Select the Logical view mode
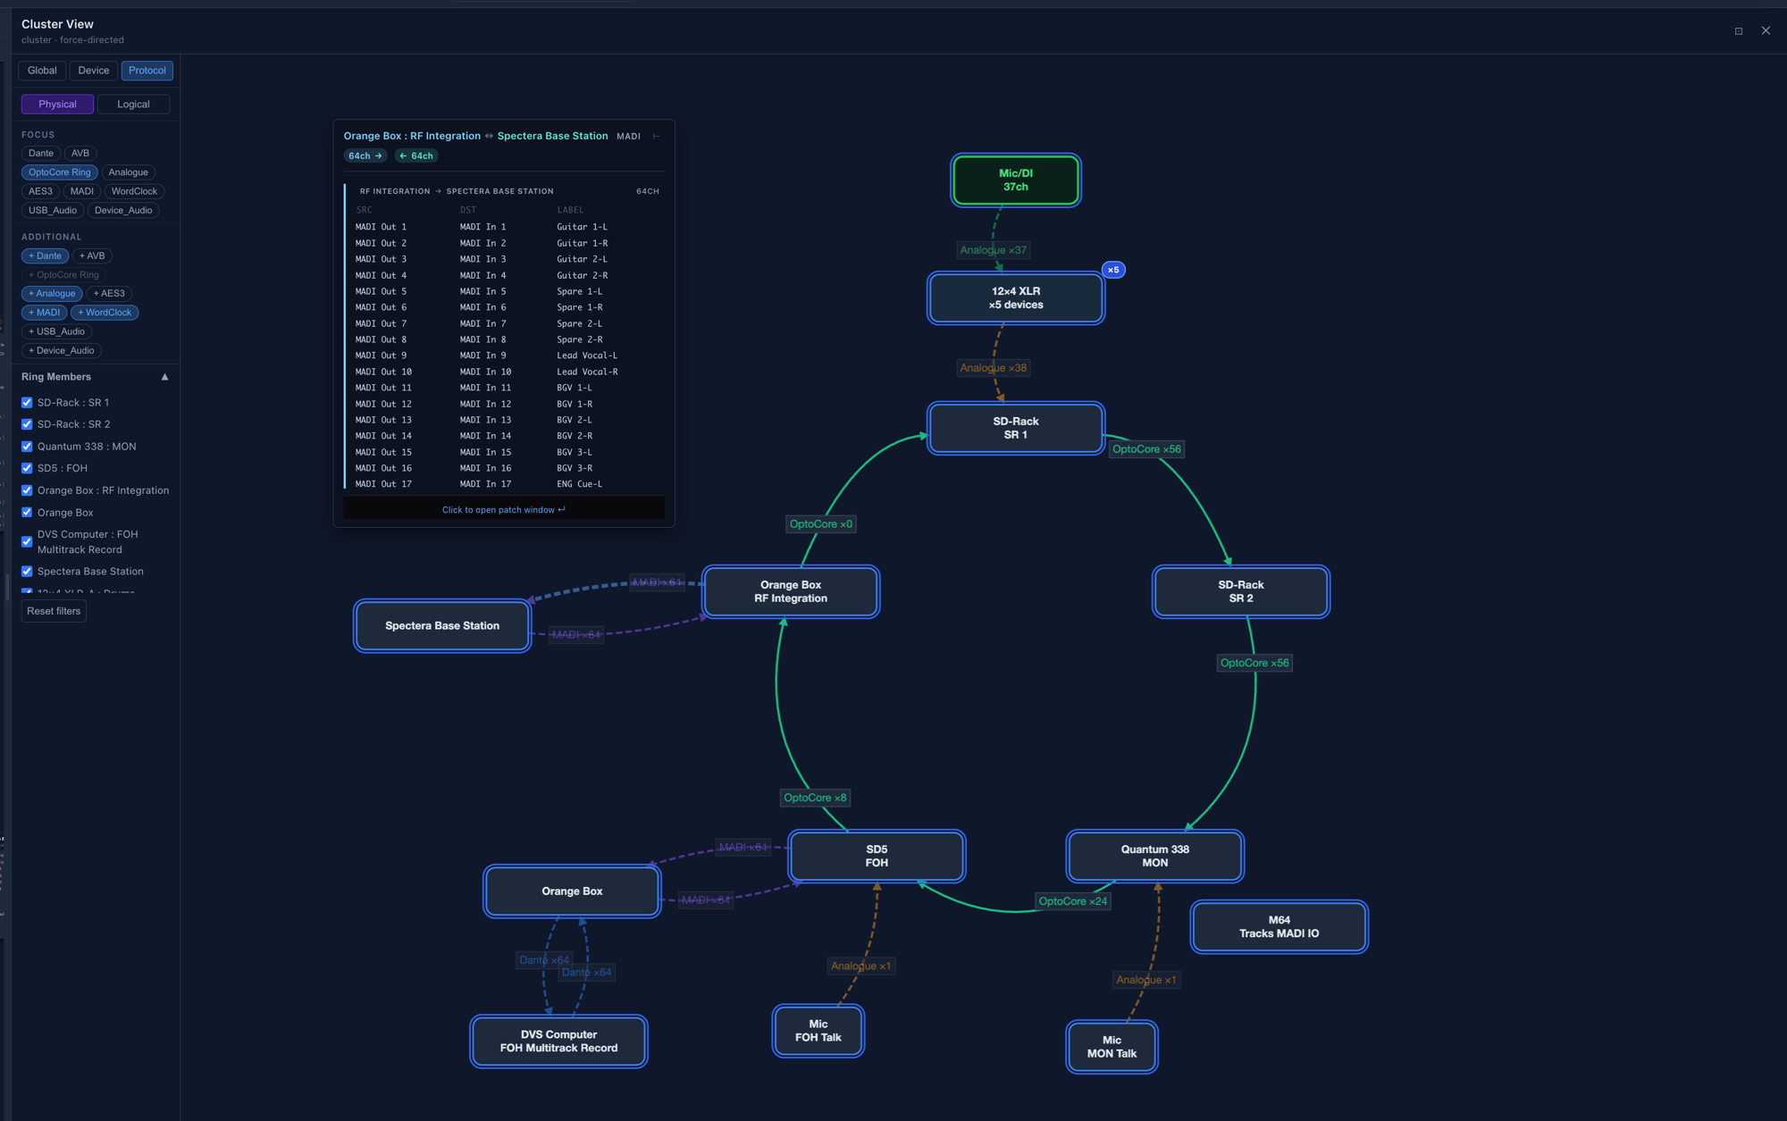This screenshot has width=1787, height=1121. pyautogui.click(x=134, y=105)
